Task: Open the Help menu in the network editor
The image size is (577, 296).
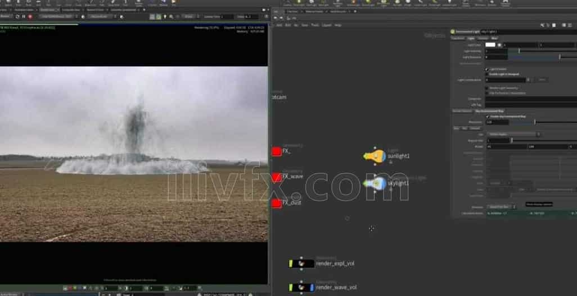Action: click(x=338, y=25)
